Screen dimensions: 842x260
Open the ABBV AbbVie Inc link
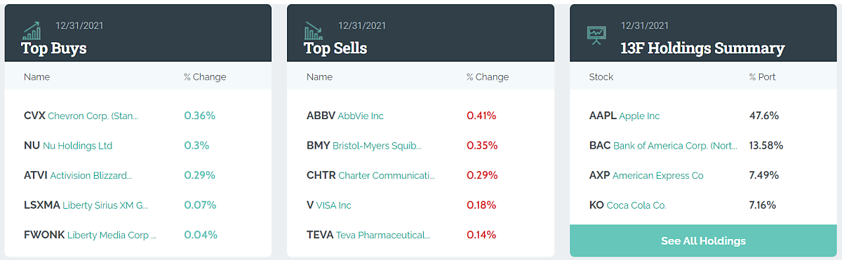tap(345, 116)
